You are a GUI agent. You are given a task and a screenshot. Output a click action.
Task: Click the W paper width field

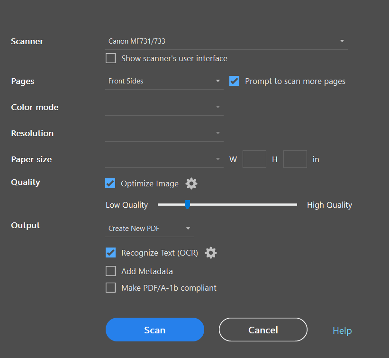click(254, 159)
